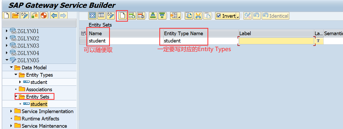
Task: Collapse the Entity Types folder
Action: pyautogui.click(x=16, y=75)
